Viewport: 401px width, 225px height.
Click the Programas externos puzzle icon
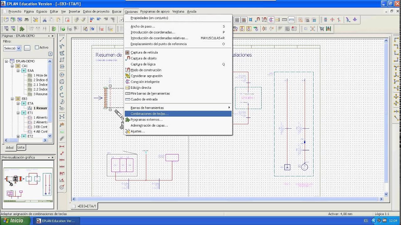[x=128, y=120]
